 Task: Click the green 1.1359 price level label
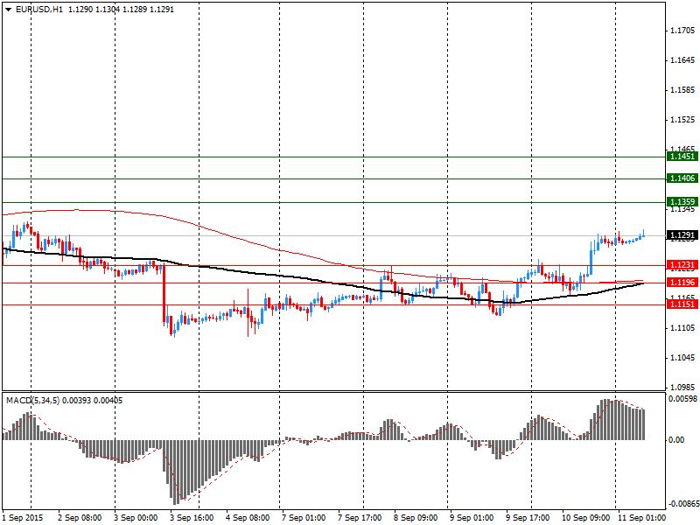pyautogui.click(x=682, y=202)
